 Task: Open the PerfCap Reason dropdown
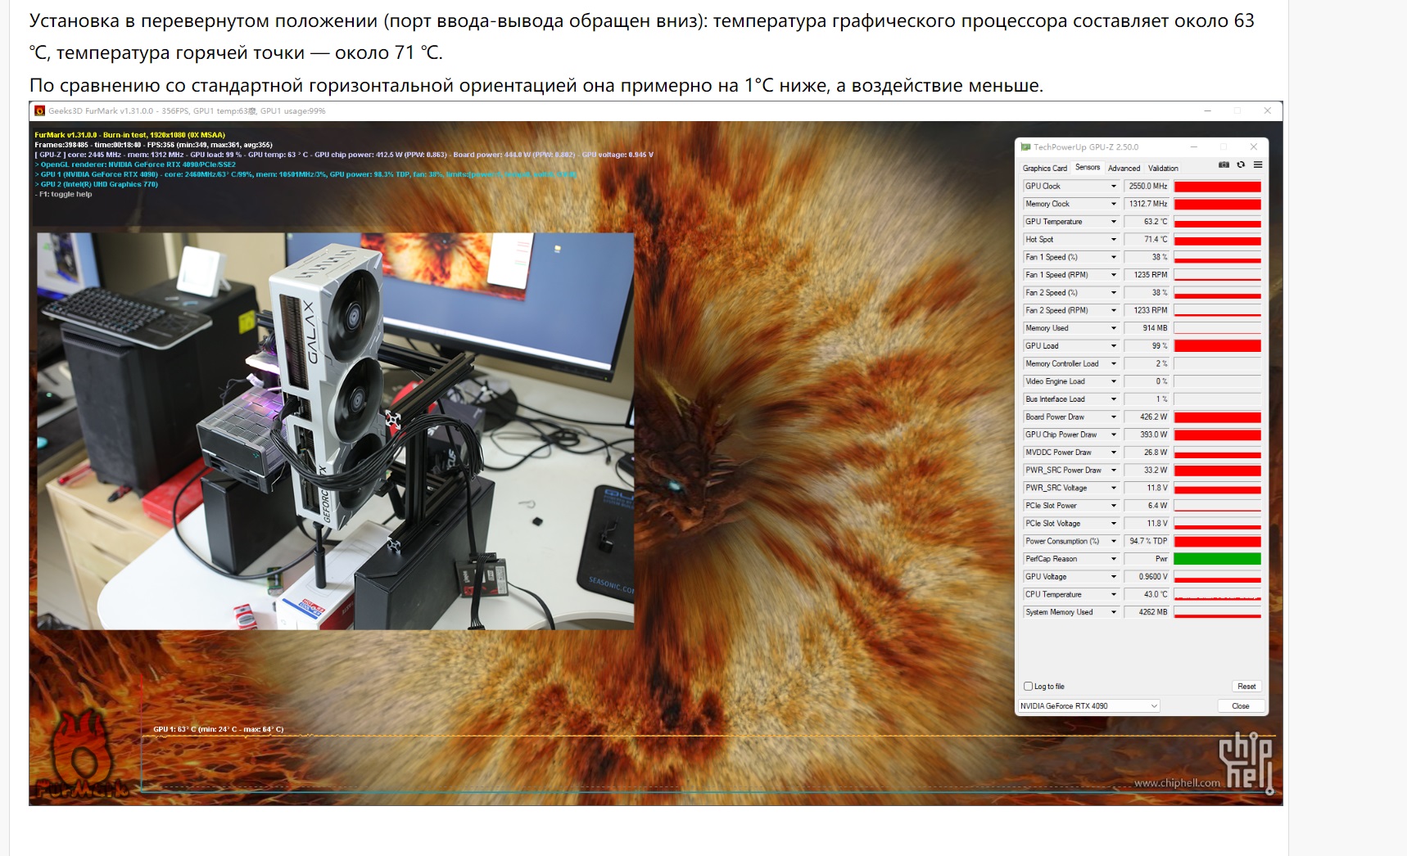click(1114, 559)
